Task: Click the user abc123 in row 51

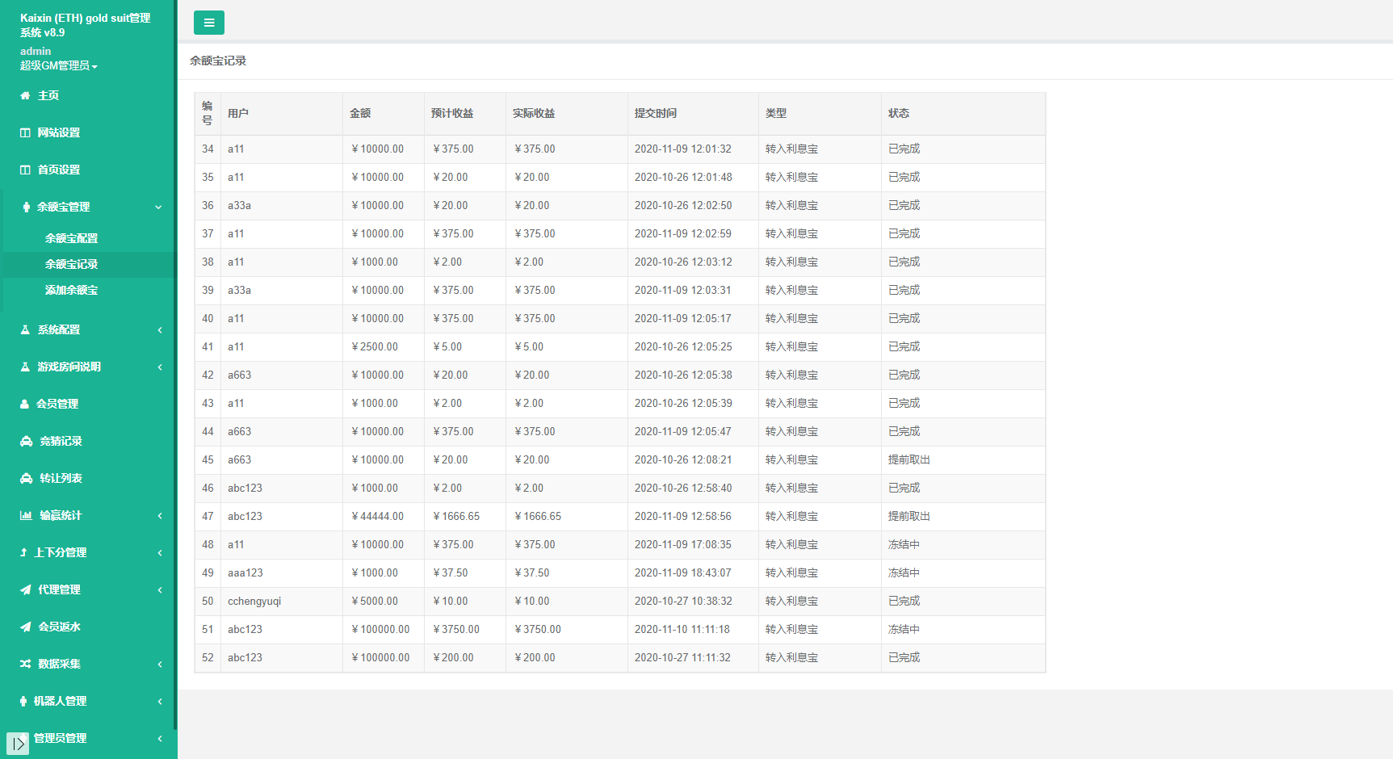Action: coord(245,629)
